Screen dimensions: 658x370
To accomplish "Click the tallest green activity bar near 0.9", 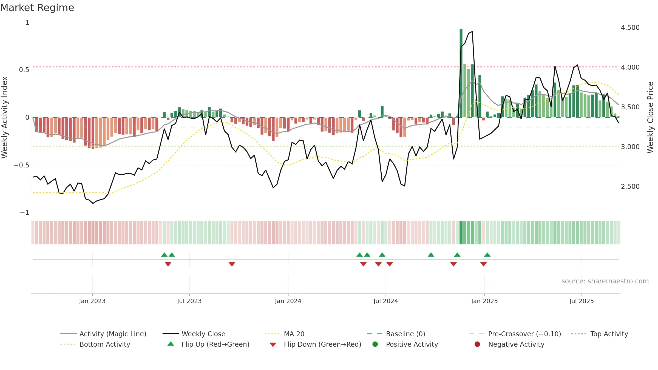I will point(461,73).
